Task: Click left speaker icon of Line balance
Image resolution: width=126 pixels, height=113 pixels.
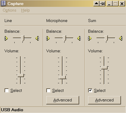Action: (6, 38)
